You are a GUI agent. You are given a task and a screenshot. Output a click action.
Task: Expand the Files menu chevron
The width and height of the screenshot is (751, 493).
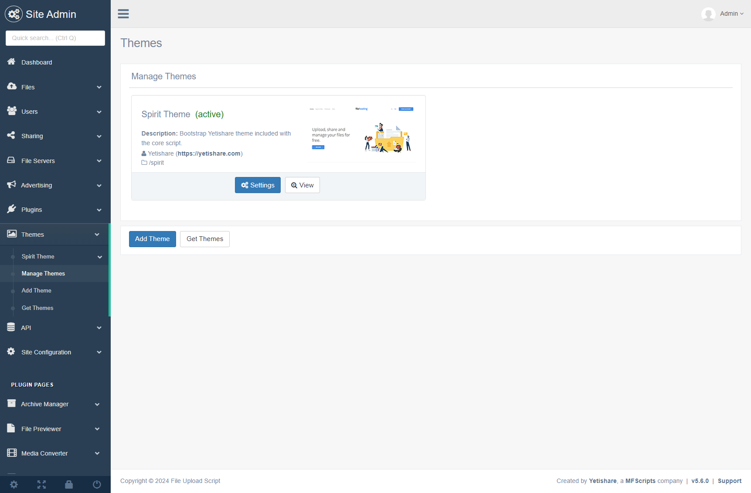click(99, 87)
